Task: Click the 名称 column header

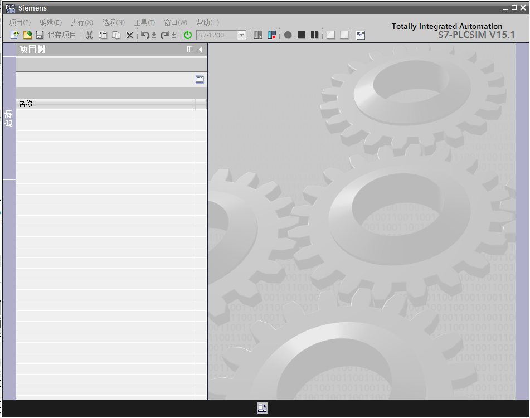Action: (106, 104)
